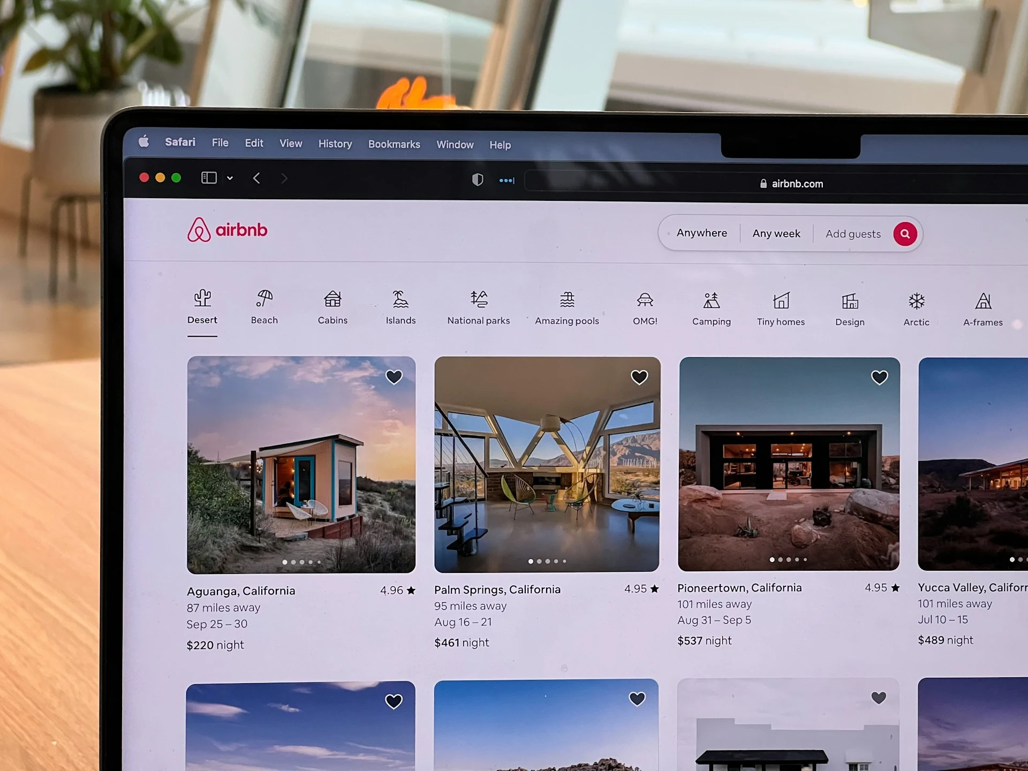Screen dimensions: 1028x771
Task: Open Safari History menu
Action: click(334, 144)
